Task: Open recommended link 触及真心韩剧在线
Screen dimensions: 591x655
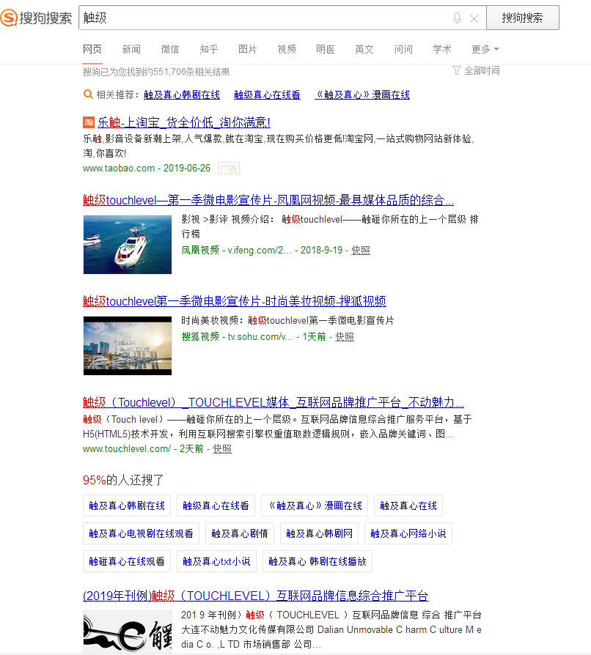Action: pyautogui.click(x=182, y=95)
